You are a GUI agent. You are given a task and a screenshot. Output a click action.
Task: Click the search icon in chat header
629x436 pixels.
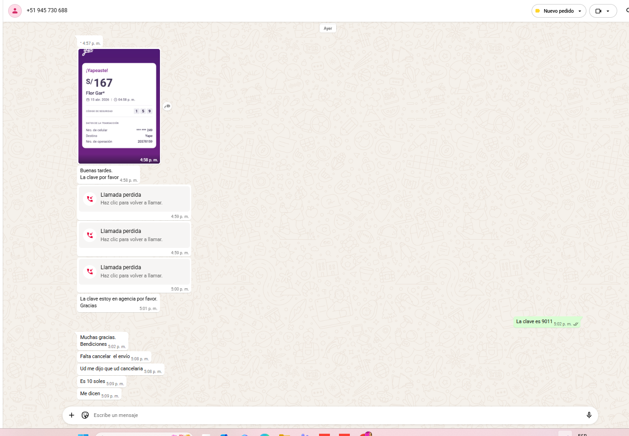click(x=627, y=10)
